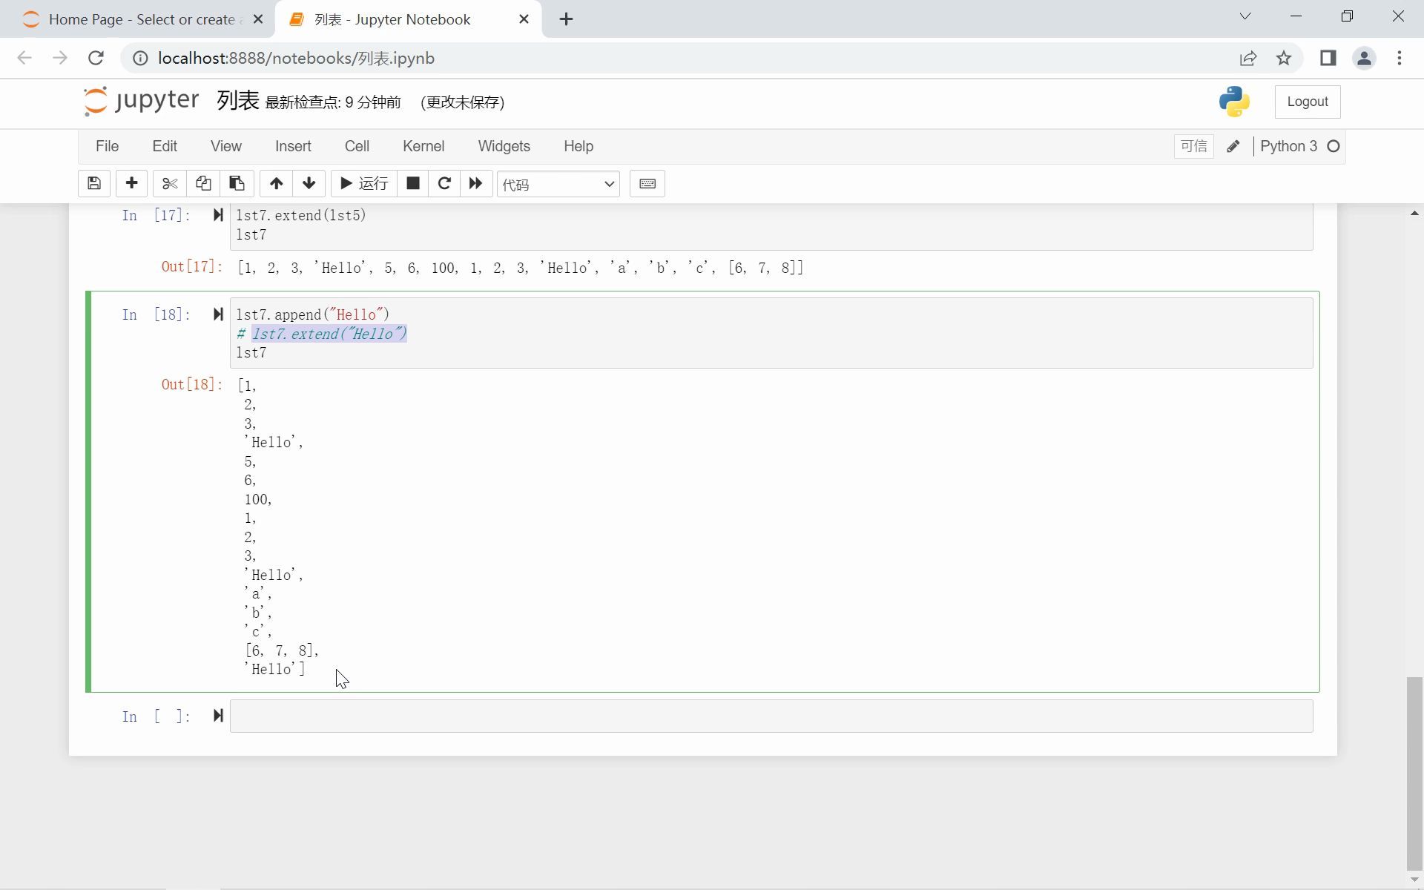Cut selected cells with the scissors icon

(x=170, y=184)
